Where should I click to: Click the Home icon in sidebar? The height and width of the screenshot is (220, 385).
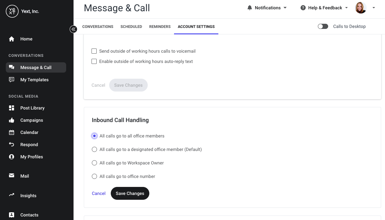coord(12,39)
